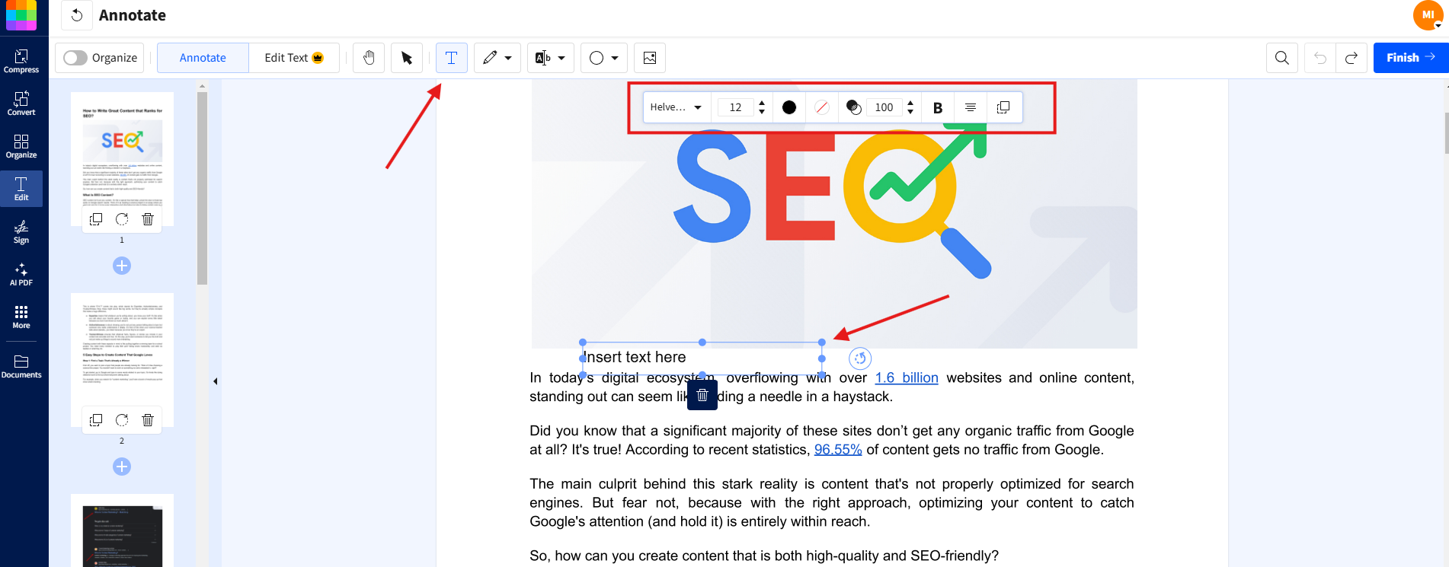
Task: Add a page after page 2
Action: 122,467
